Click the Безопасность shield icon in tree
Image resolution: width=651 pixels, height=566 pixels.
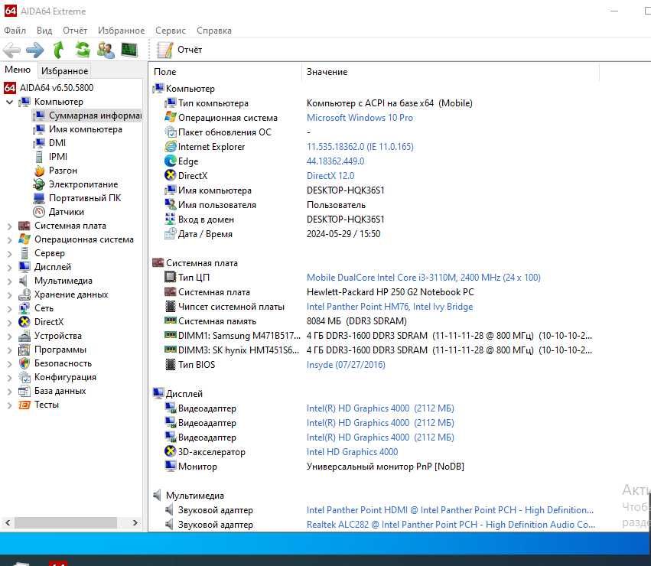[24, 363]
